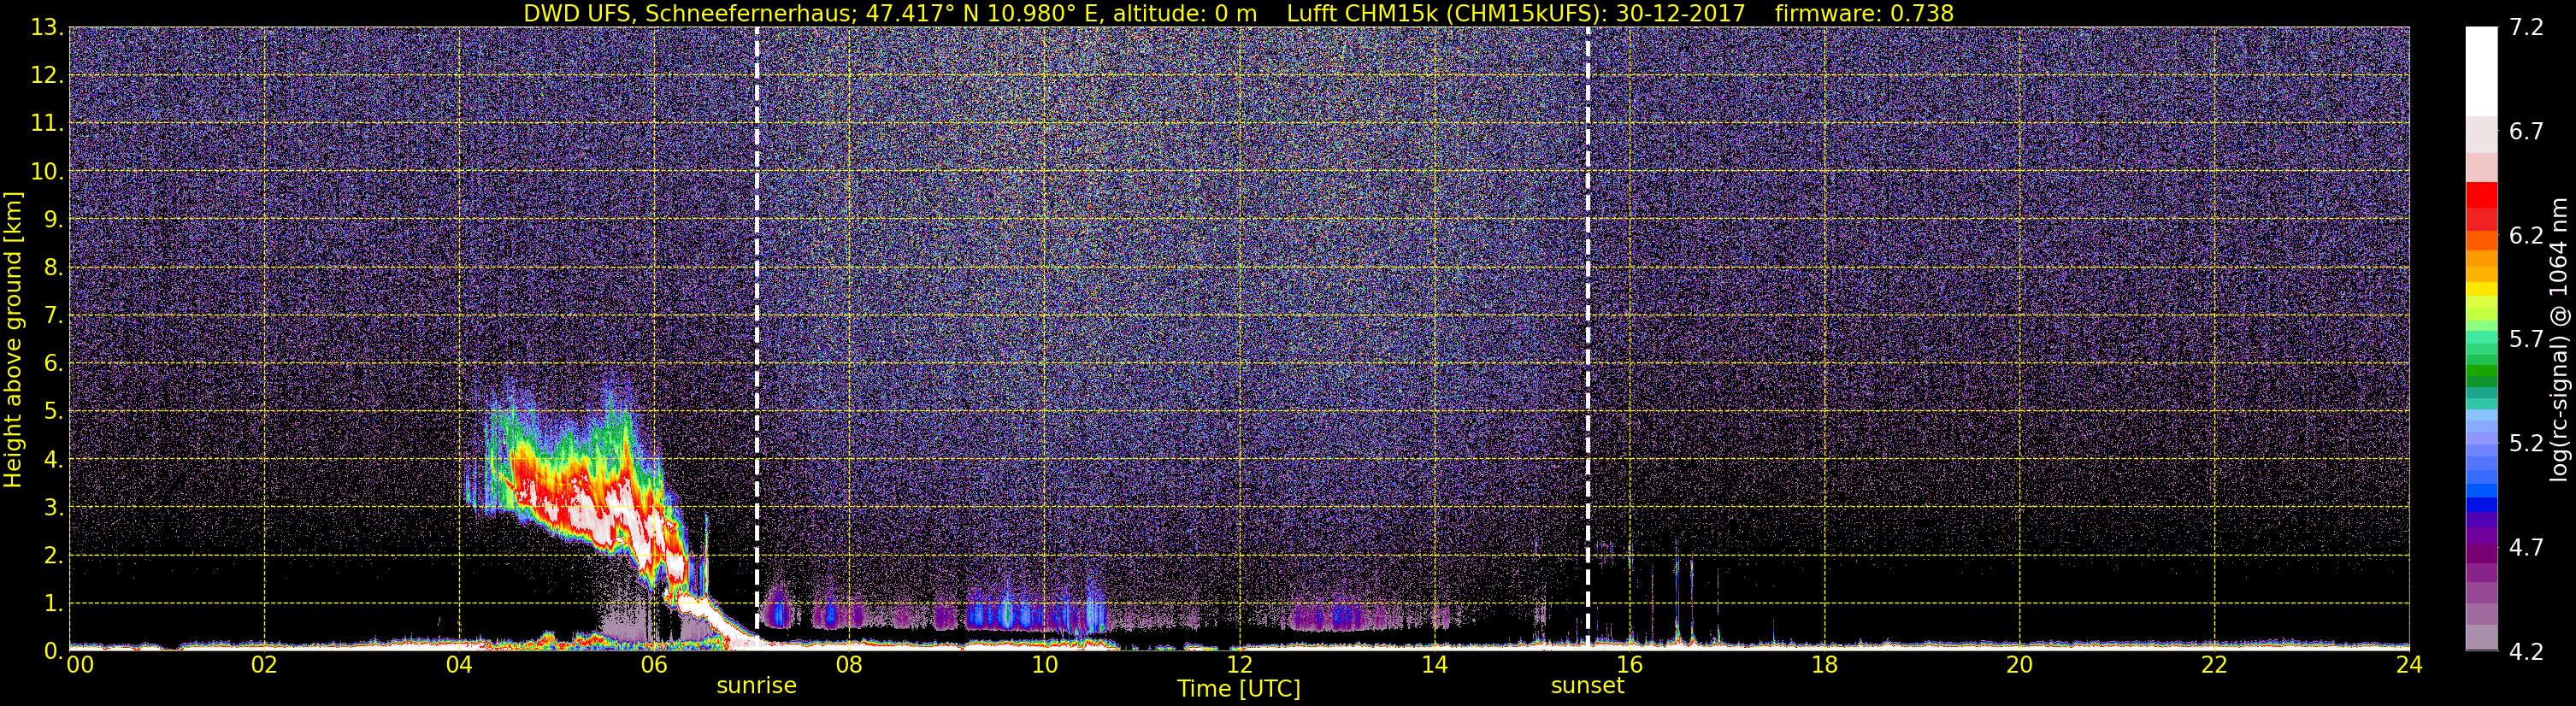This screenshot has width=2576, height=706.
Task: Click the 'Time [UTC]' axis label
Action: (1239, 688)
